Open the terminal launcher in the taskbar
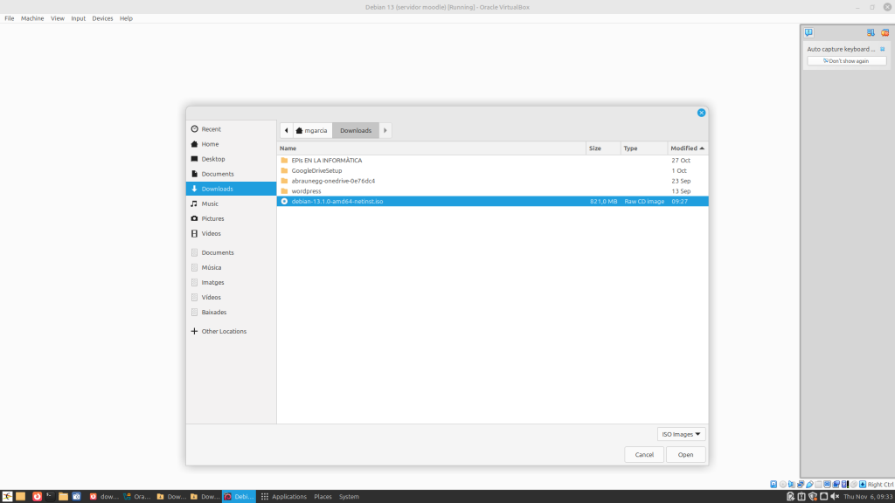 point(50,496)
